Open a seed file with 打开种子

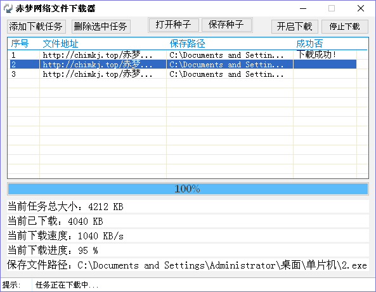(174, 25)
